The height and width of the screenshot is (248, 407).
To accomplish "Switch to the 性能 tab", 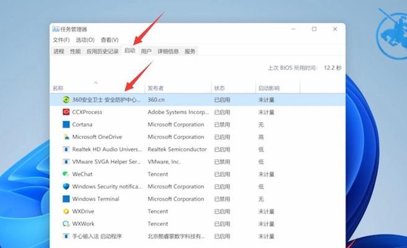I will (x=75, y=51).
